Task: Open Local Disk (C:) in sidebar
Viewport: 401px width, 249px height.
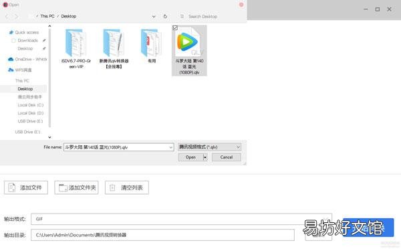Action: click(31, 105)
